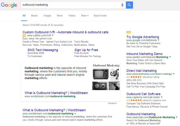Click the blue search magnifier button
The width and height of the screenshot is (180, 126).
click(x=129, y=5)
